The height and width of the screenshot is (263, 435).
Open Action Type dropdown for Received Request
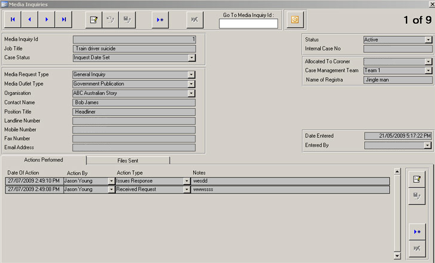(187, 189)
